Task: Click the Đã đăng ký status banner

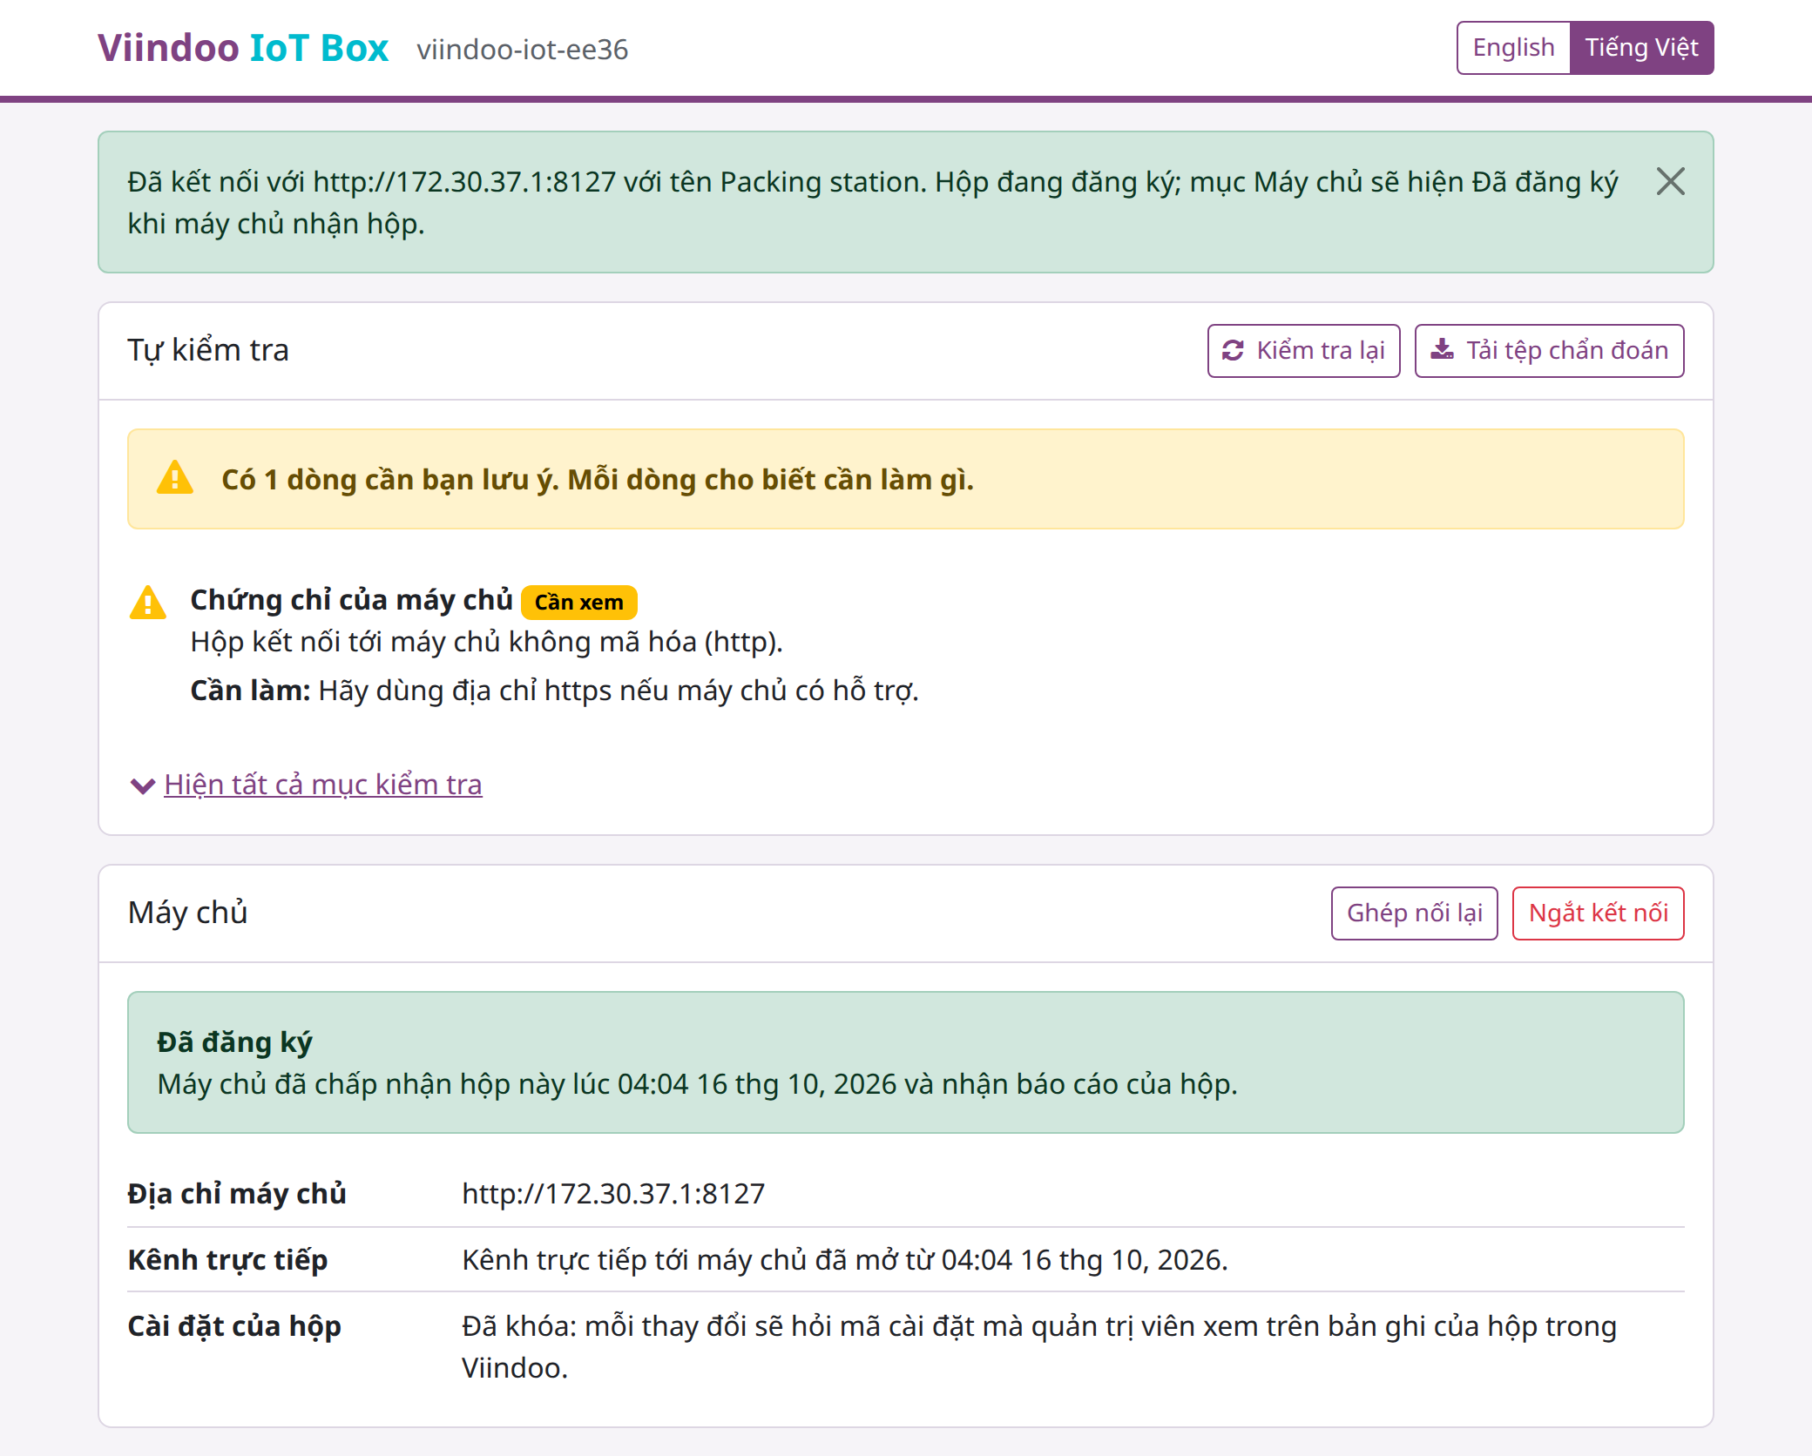Action: (x=906, y=1062)
